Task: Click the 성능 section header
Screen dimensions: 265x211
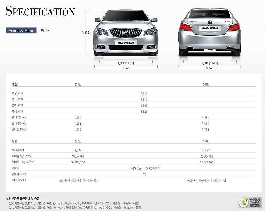Action: [x=14, y=141]
